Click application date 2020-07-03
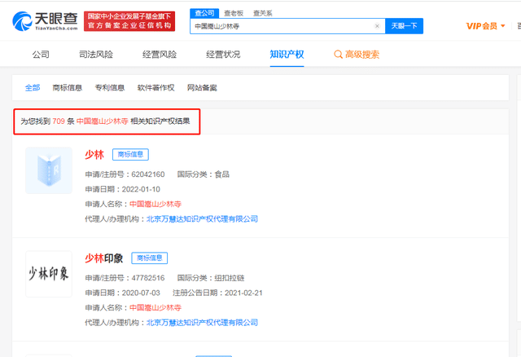 (141, 293)
